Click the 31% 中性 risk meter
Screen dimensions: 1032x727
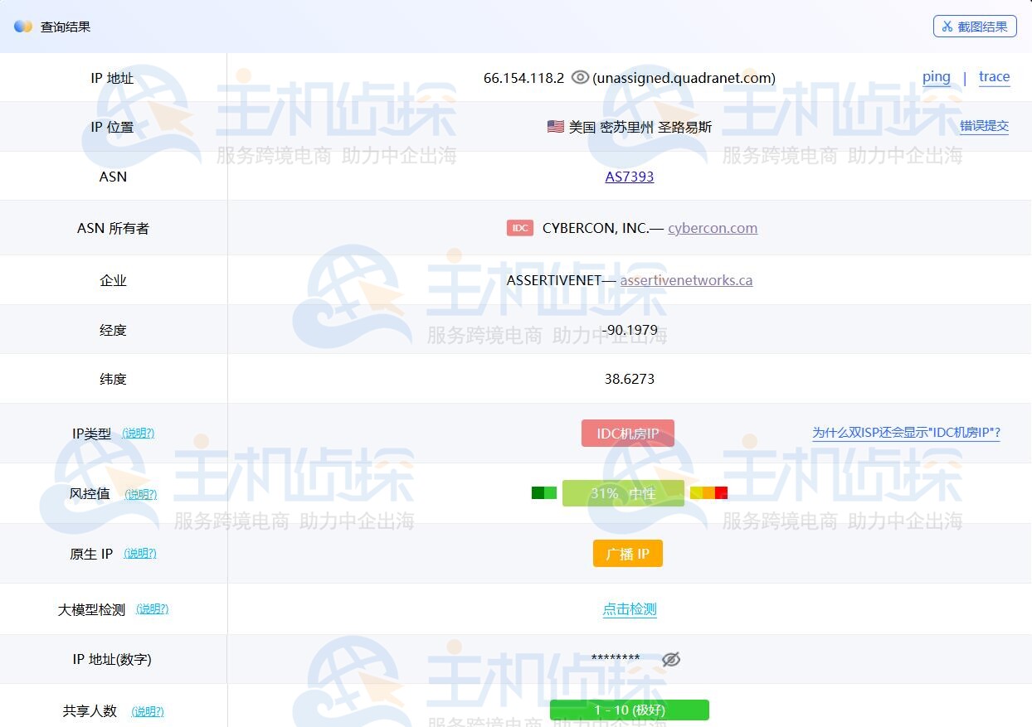(x=623, y=492)
